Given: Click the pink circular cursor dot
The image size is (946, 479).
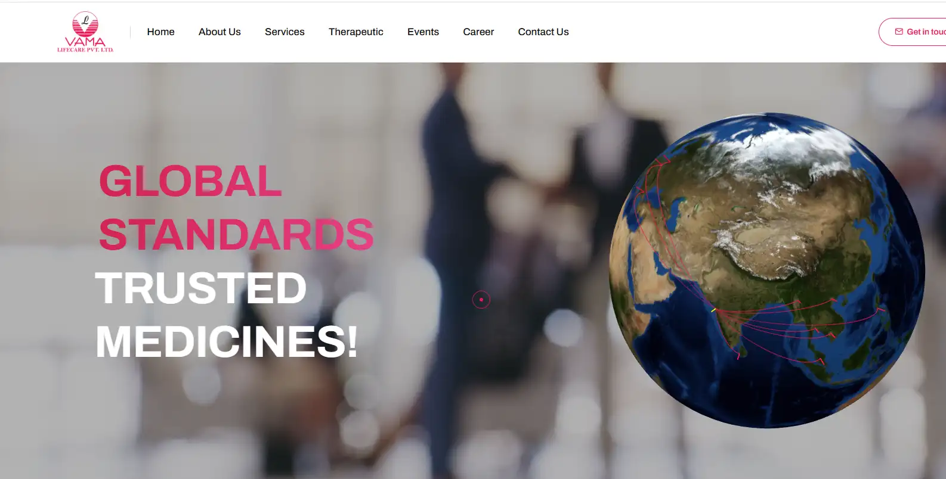Looking at the screenshot, I should click(481, 300).
